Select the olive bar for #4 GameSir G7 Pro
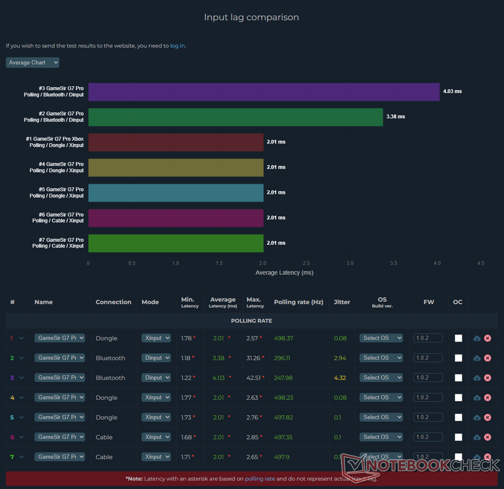Viewport: 504px width, 489px height. tap(176, 168)
